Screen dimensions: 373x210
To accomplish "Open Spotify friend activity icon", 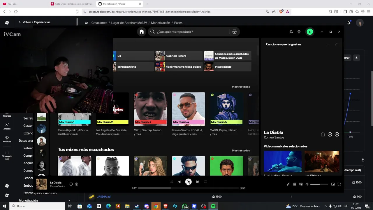I will click(x=299, y=32).
